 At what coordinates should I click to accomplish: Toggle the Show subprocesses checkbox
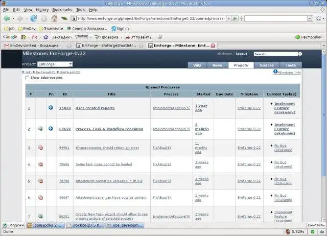pyautogui.click(x=27, y=78)
